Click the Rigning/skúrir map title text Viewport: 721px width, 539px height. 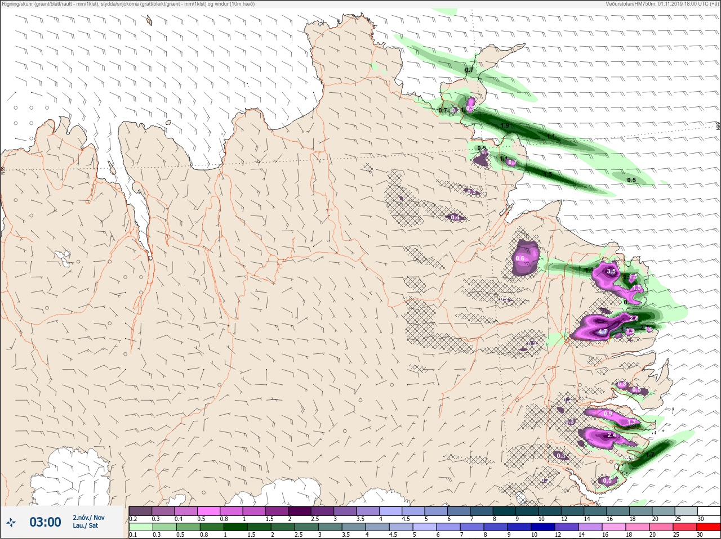(128, 4)
